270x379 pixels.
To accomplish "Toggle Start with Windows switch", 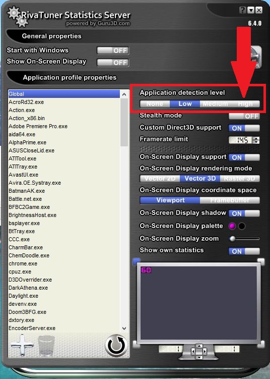I will 113,50.
